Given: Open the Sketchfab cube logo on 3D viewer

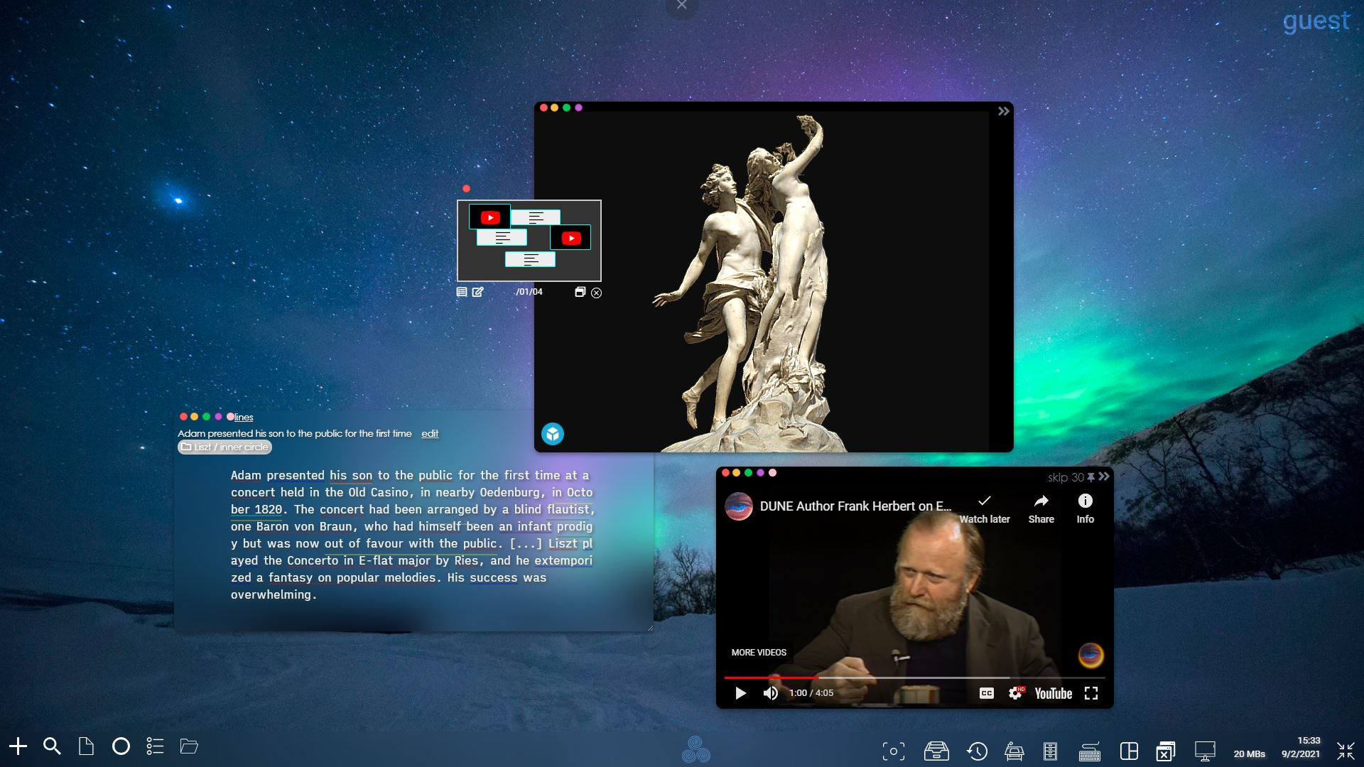Looking at the screenshot, I should coord(553,434).
